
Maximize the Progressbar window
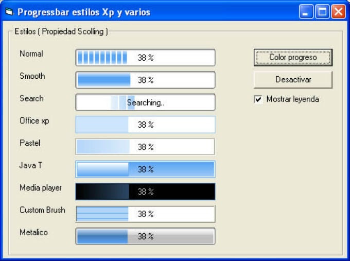pyautogui.click(x=322, y=12)
